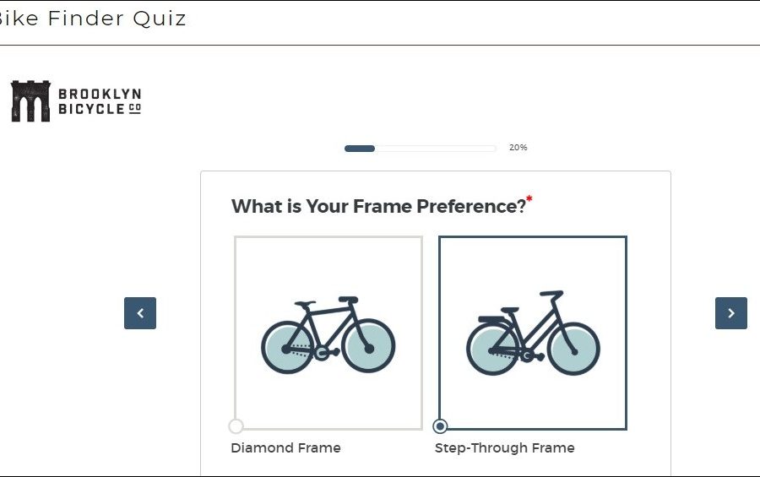Click the Diamond Frame option label

[x=285, y=448]
